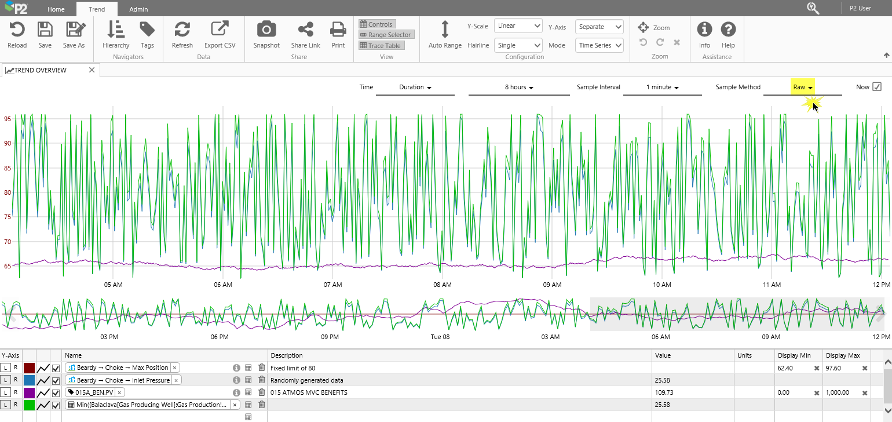The width and height of the screenshot is (892, 422).
Task: Switch to the Home tab
Action: coord(56,9)
